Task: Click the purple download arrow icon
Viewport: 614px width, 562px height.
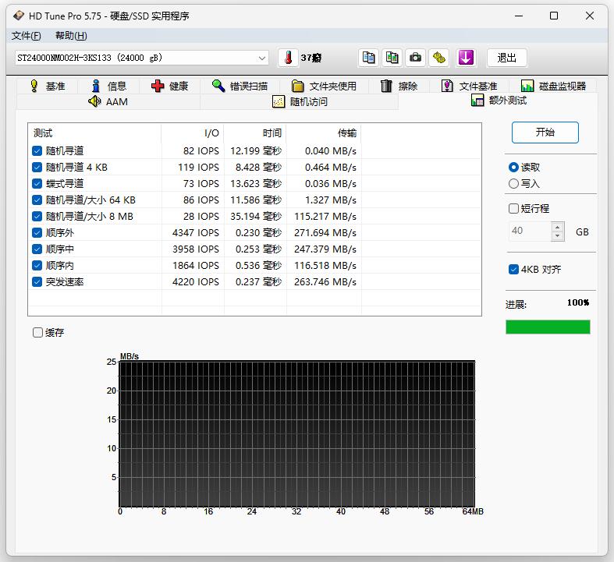Action: click(x=466, y=58)
